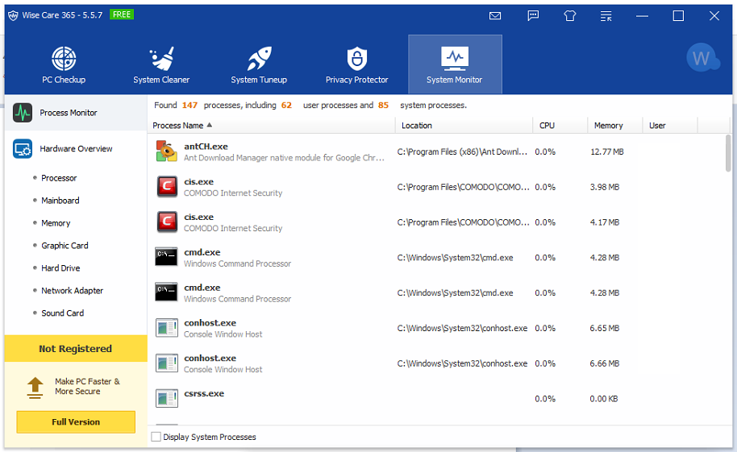Screen dimensions: 737x452
Task: Open Graphic Card hardware details
Action: point(65,246)
